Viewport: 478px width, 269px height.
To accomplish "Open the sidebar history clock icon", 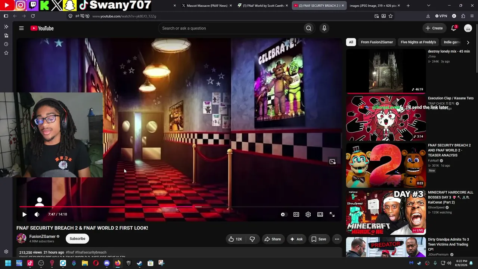I will [6, 44].
